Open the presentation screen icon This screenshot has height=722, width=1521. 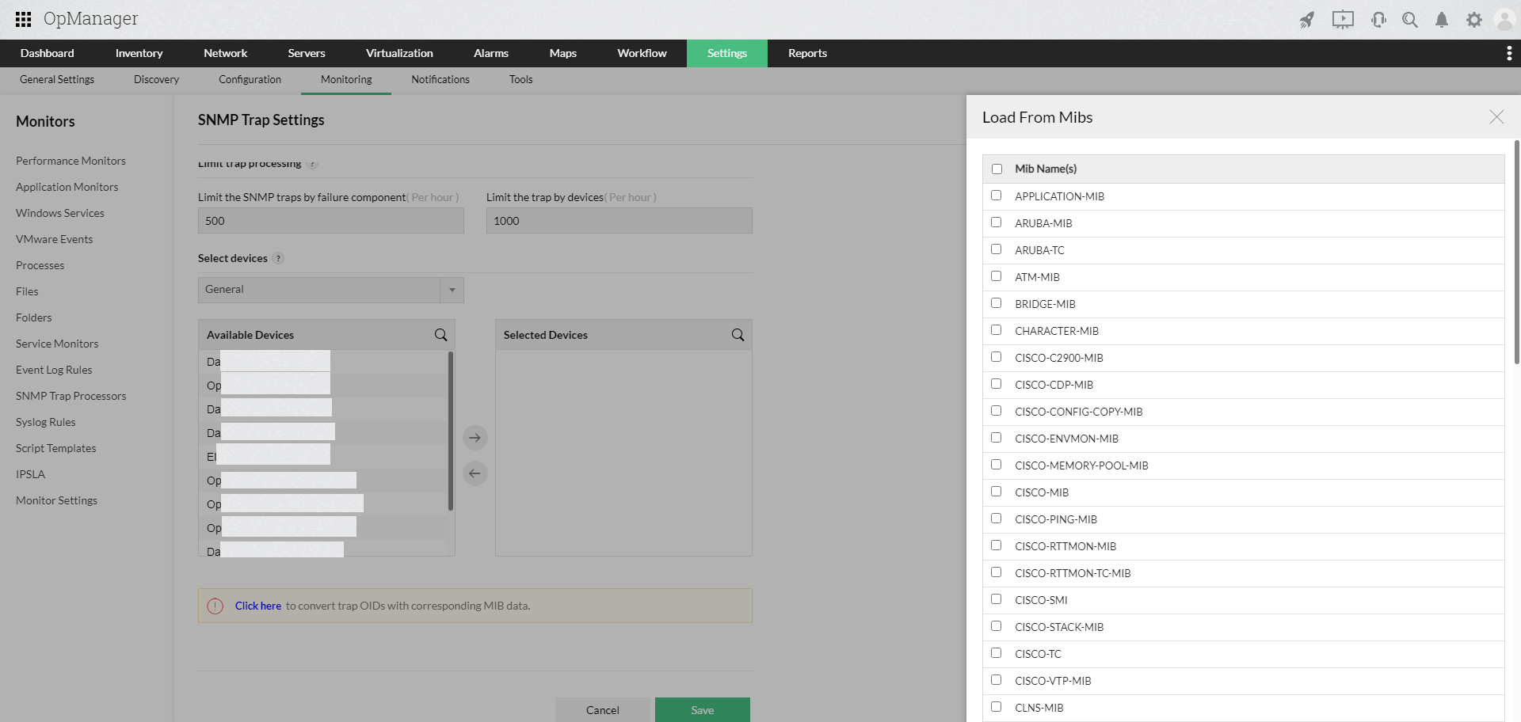[1343, 20]
